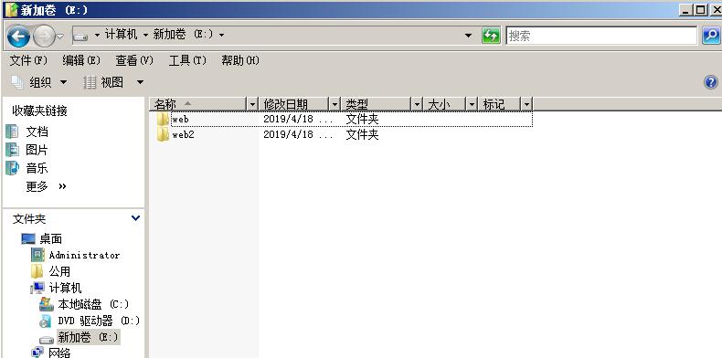This screenshot has width=722, height=358.
Task: Select 新加卷 (E:) in the folder tree
Action: click(x=88, y=337)
